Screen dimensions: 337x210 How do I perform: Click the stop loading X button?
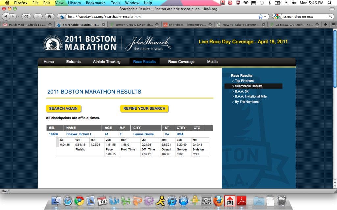38,16
